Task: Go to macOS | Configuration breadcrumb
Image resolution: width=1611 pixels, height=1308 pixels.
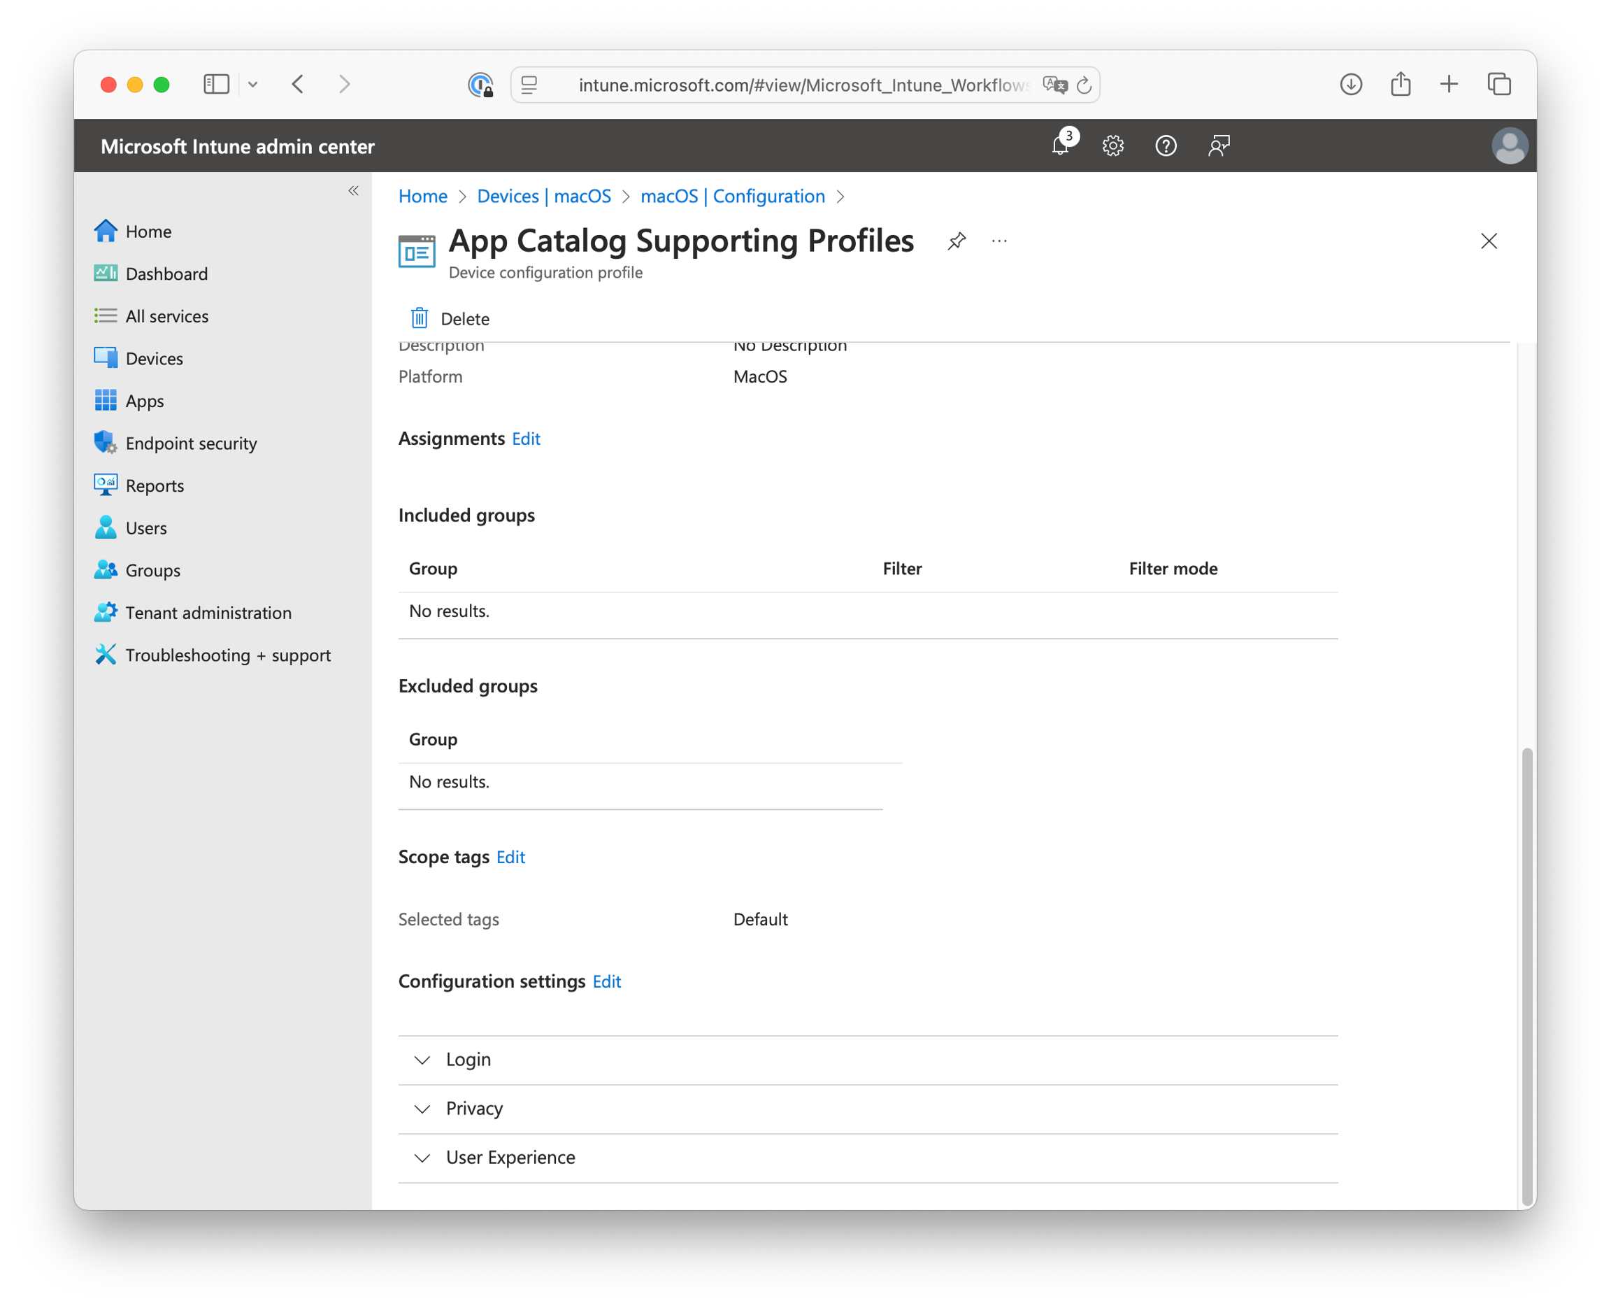Action: point(732,196)
